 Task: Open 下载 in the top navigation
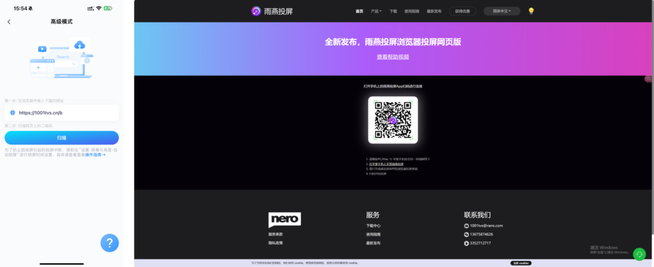393,11
